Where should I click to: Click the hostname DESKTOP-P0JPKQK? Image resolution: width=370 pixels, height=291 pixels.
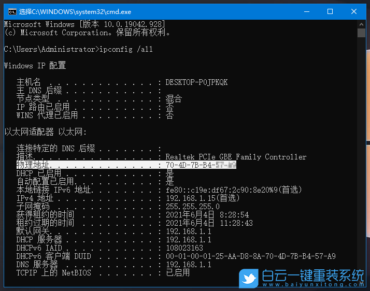click(x=196, y=82)
